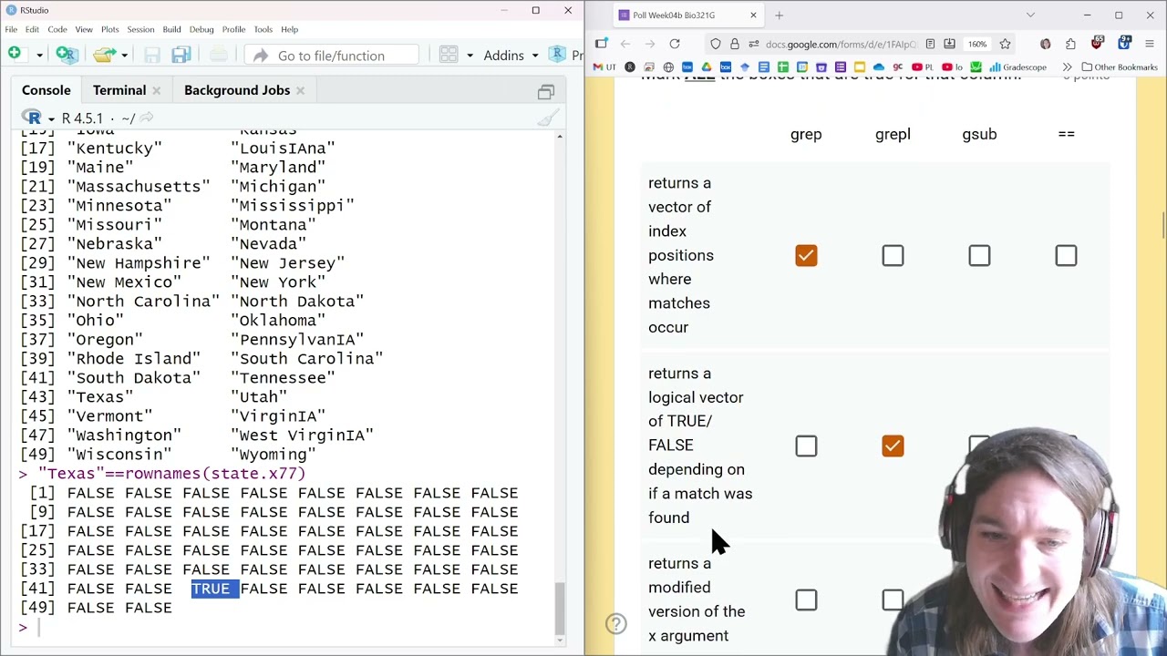Image resolution: width=1167 pixels, height=656 pixels.
Task: Open the Google Drive bookmark icon
Action: tap(707, 67)
